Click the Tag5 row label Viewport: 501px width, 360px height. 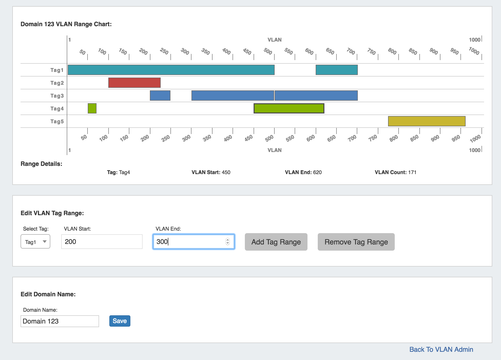57,121
